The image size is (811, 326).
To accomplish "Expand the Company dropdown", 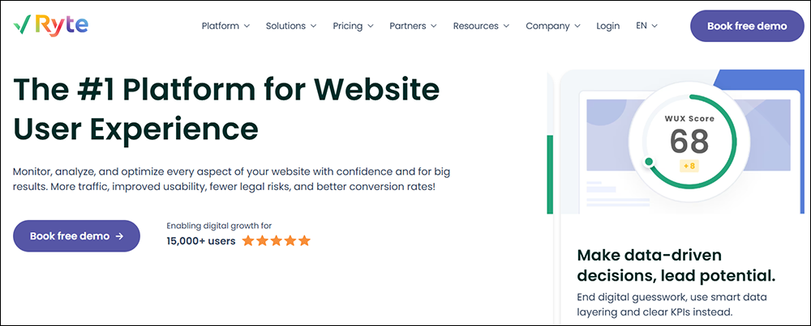I will coord(552,26).
